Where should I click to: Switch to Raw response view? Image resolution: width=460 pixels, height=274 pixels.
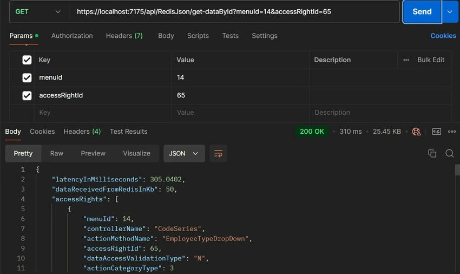click(57, 154)
